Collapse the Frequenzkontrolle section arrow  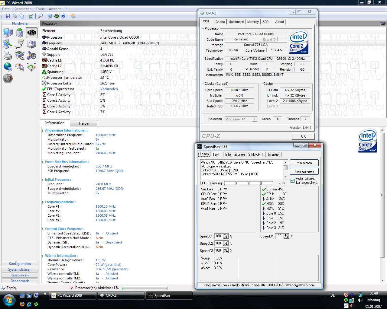click(43, 202)
